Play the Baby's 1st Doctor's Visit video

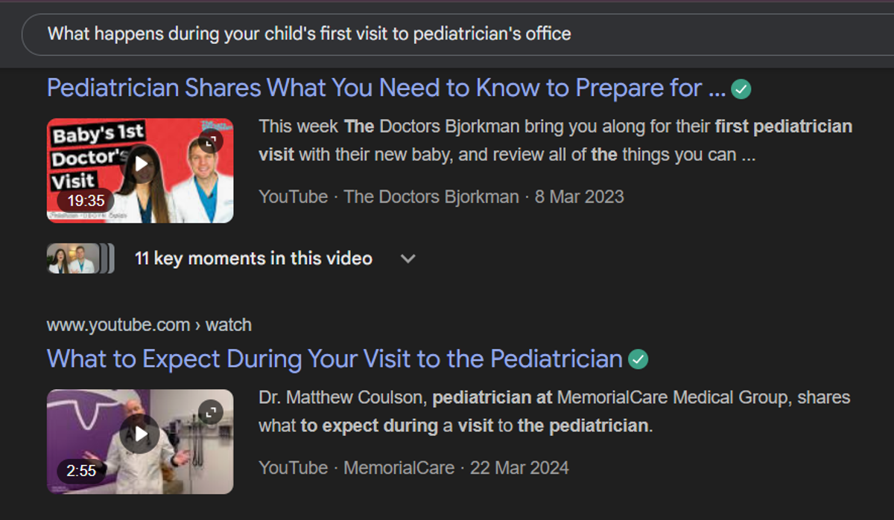[141, 164]
